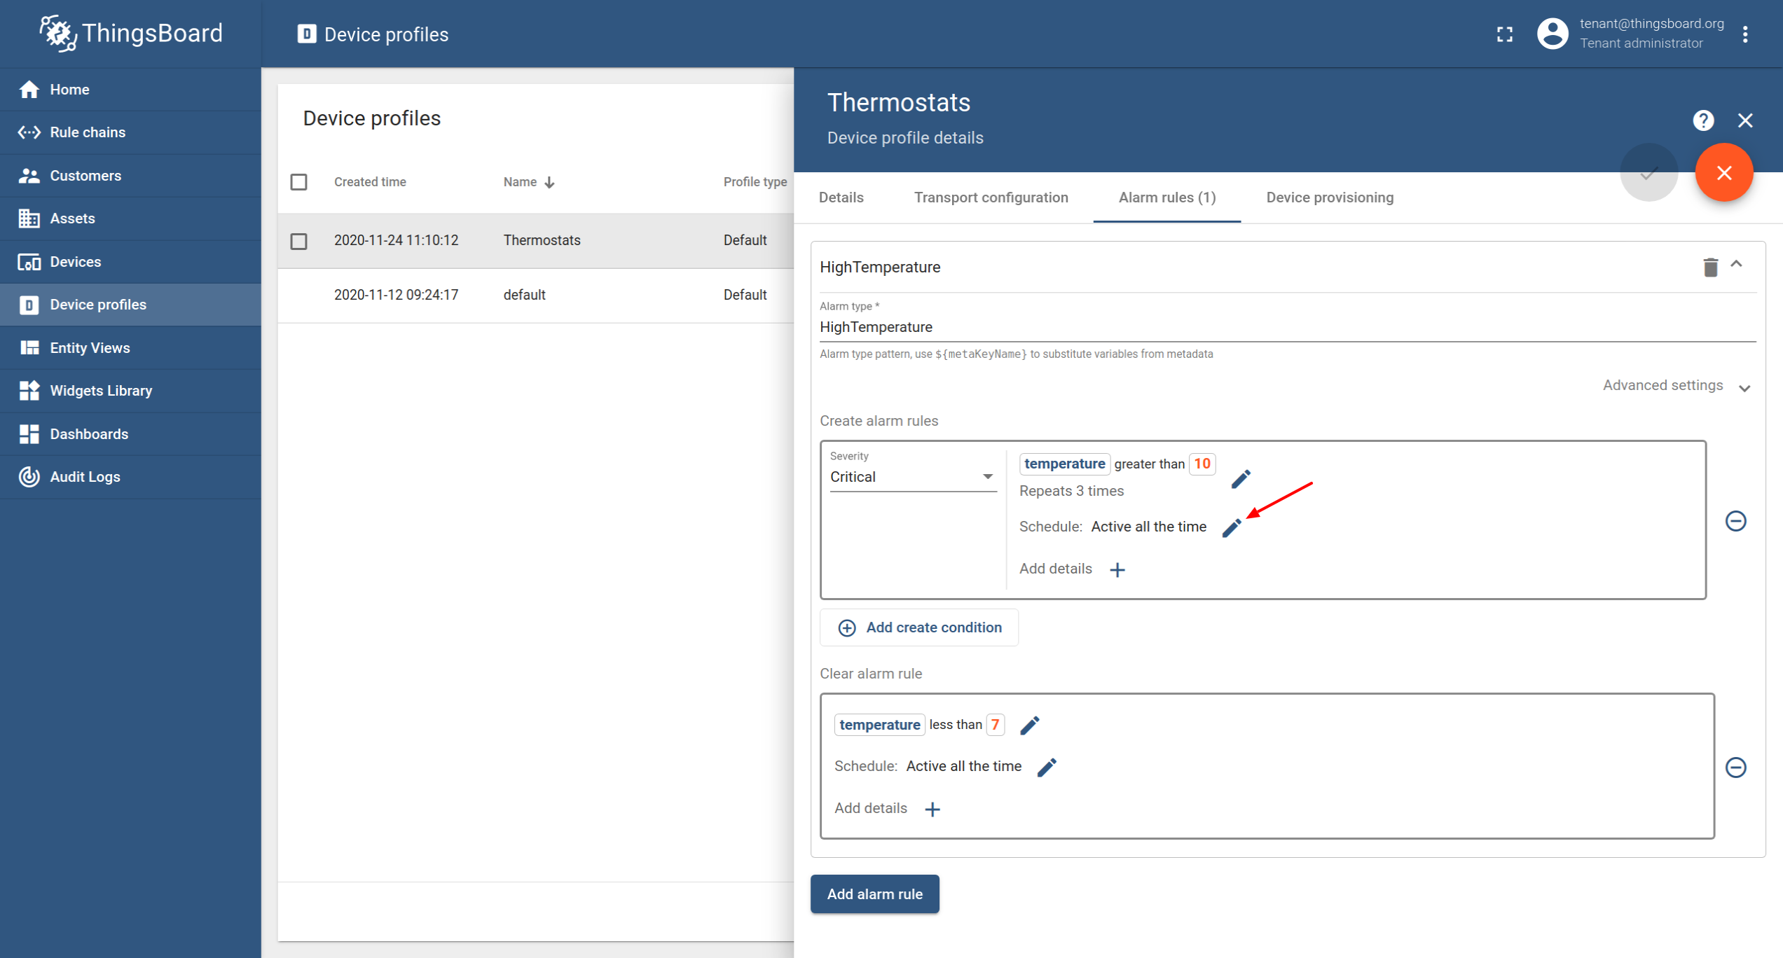This screenshot has height=958, width=1783.
Task: Click the ThingsBoard logo
Action: 132,34
